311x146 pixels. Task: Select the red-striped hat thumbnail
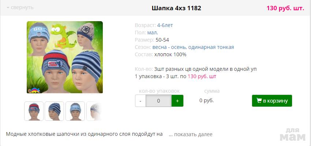(34, 111)
